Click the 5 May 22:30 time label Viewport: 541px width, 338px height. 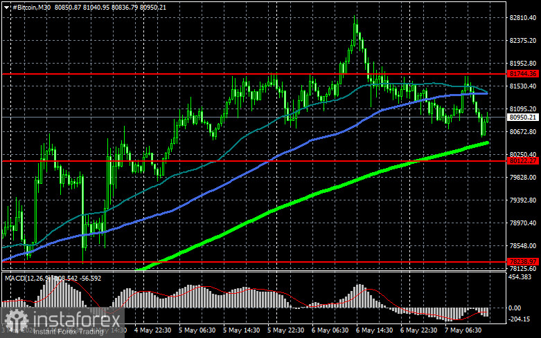click(x=285, y=330)
